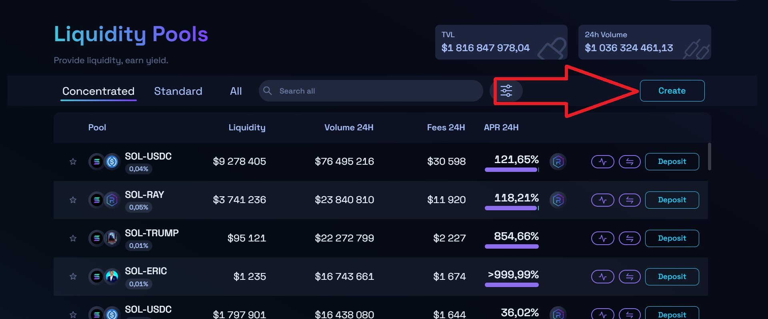This screenshot has height=319, width=768.
Task: Open chart icon for SOL-TRUMP pool
Action: point(603,238)
